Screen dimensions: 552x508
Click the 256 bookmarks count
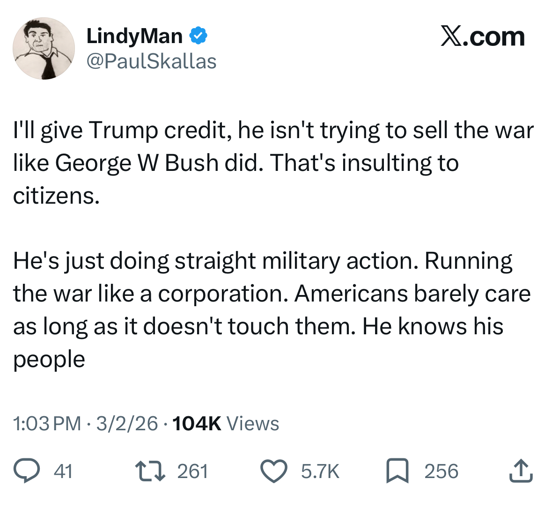[x=442, y=471]
